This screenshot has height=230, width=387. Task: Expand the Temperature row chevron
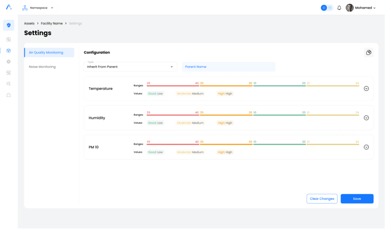coord(366,88)
